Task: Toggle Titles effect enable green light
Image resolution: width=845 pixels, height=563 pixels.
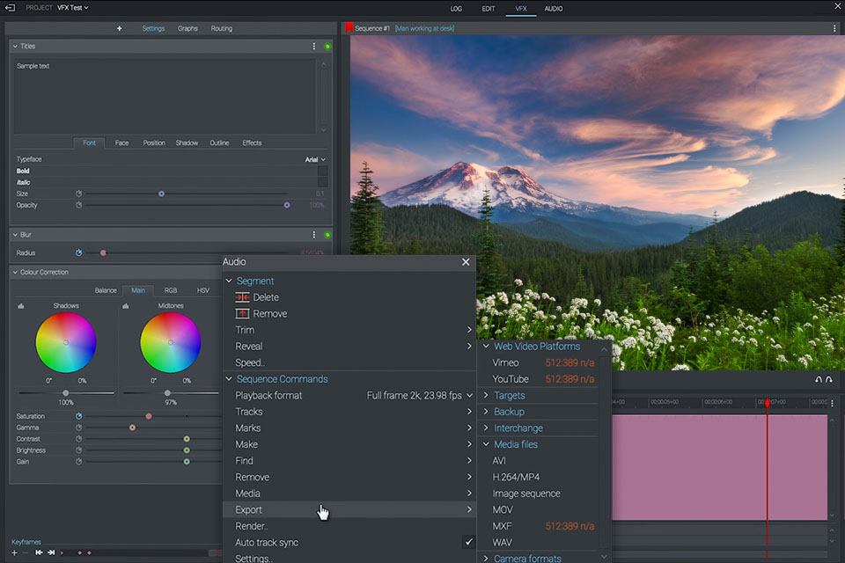Action: (327, 47)
